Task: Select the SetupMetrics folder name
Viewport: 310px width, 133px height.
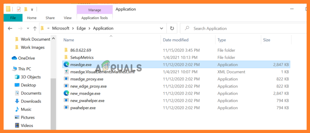Action: (82, 57)
